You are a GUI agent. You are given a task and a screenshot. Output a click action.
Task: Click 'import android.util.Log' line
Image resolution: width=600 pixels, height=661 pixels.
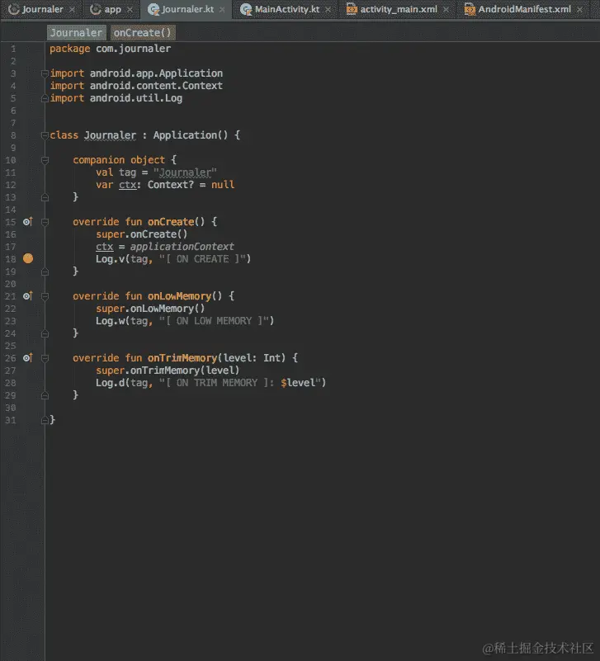116,98
